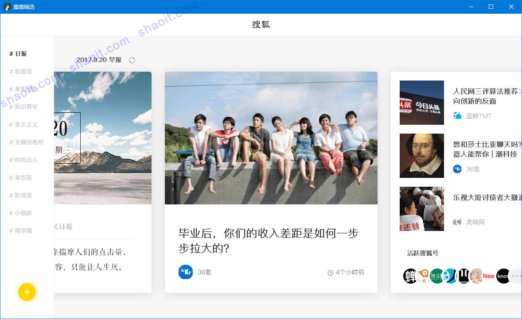The width and height of the screenshot is (522, 319).
Task: Click the 4个小时前 timestamp text
Action: 350,273
